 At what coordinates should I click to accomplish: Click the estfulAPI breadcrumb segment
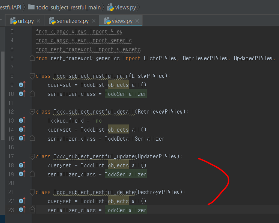pos(11,8)
